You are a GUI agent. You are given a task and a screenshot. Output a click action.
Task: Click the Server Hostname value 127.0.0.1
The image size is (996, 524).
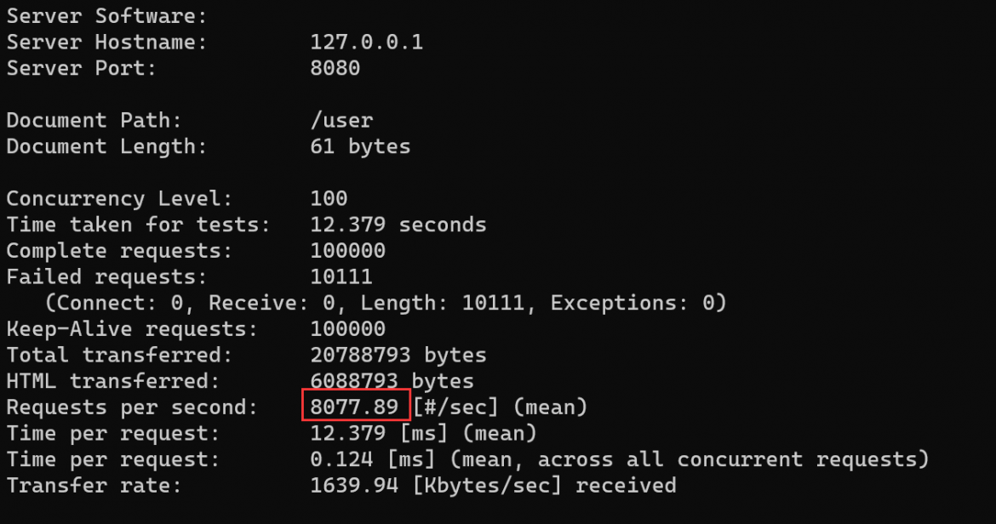(x=367, y=42)
